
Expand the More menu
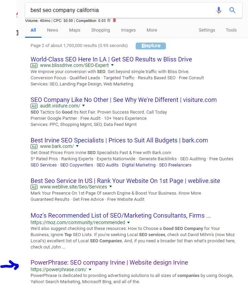tap(152, 30)
